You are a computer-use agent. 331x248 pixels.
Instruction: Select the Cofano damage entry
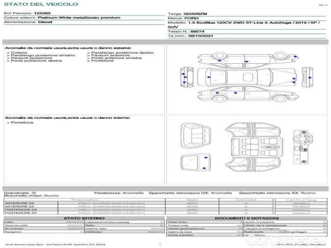point(19,53)
